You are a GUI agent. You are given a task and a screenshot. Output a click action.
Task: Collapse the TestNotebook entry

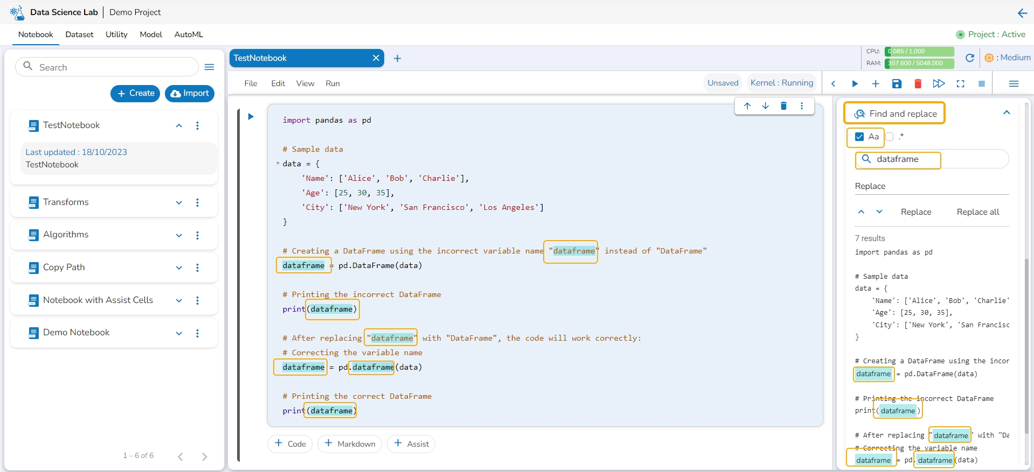pyautogui.click(x=179, y=126)
